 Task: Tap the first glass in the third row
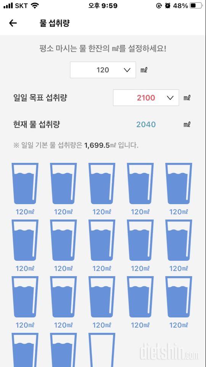pos(25,297)
